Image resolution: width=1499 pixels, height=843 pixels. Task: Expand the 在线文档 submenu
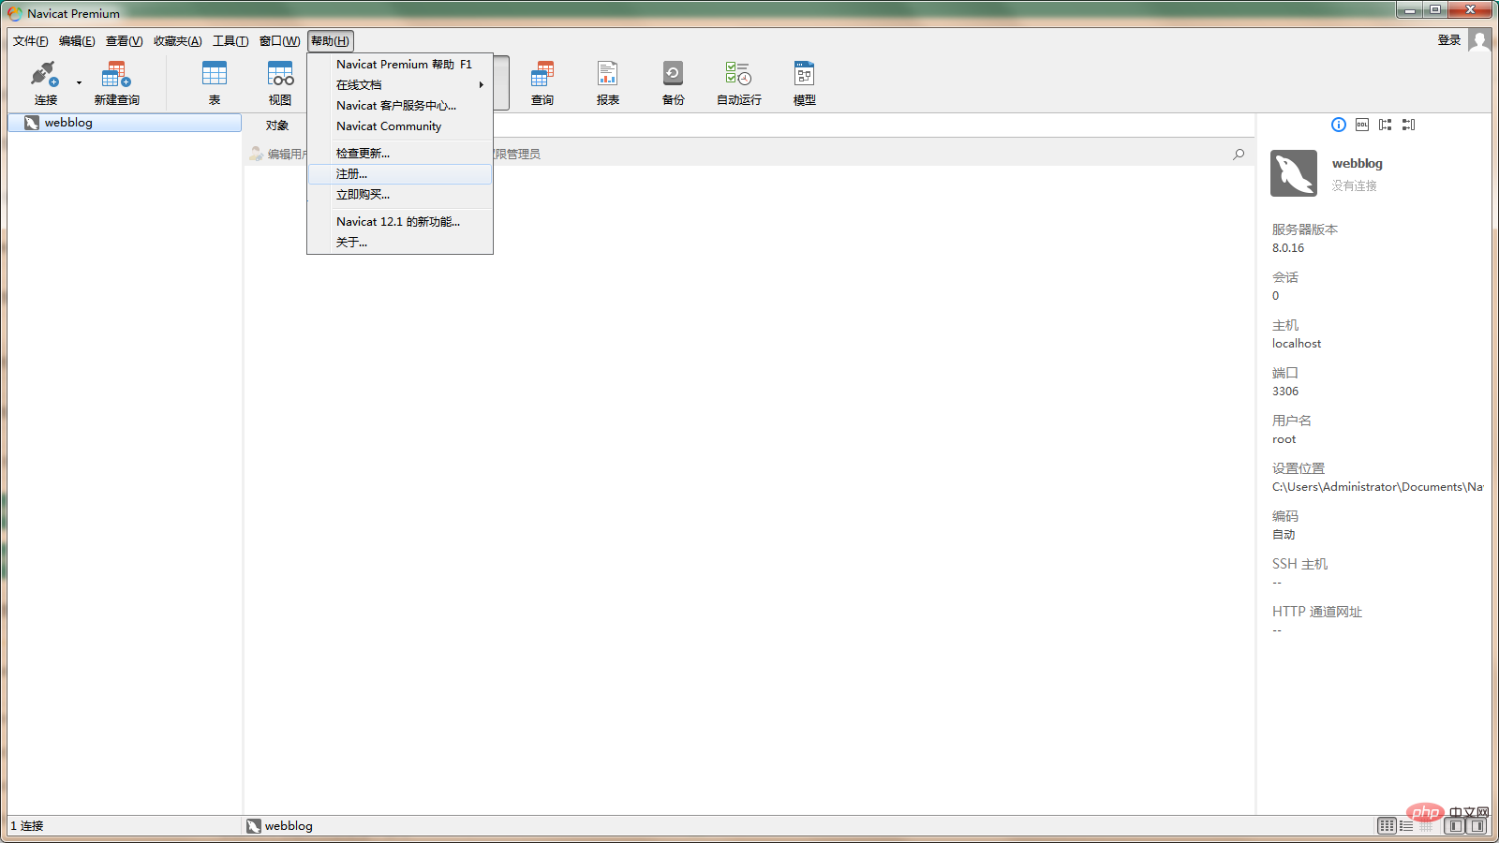(x=400, y=85)
